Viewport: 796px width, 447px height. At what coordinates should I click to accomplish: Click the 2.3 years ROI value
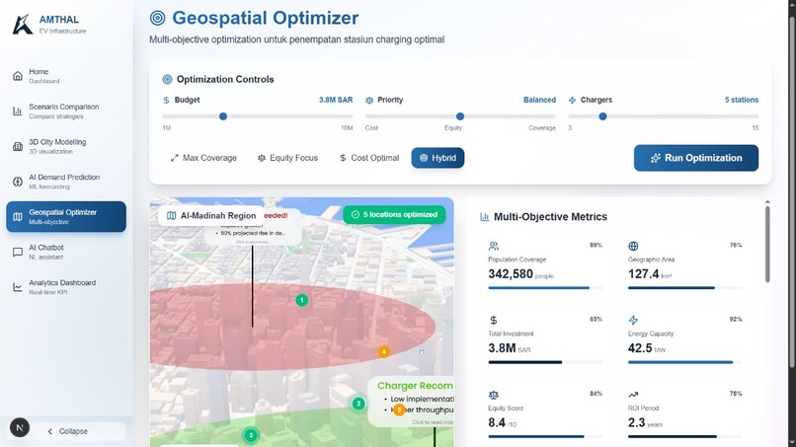pyautogui.click(x=637, y=422)
